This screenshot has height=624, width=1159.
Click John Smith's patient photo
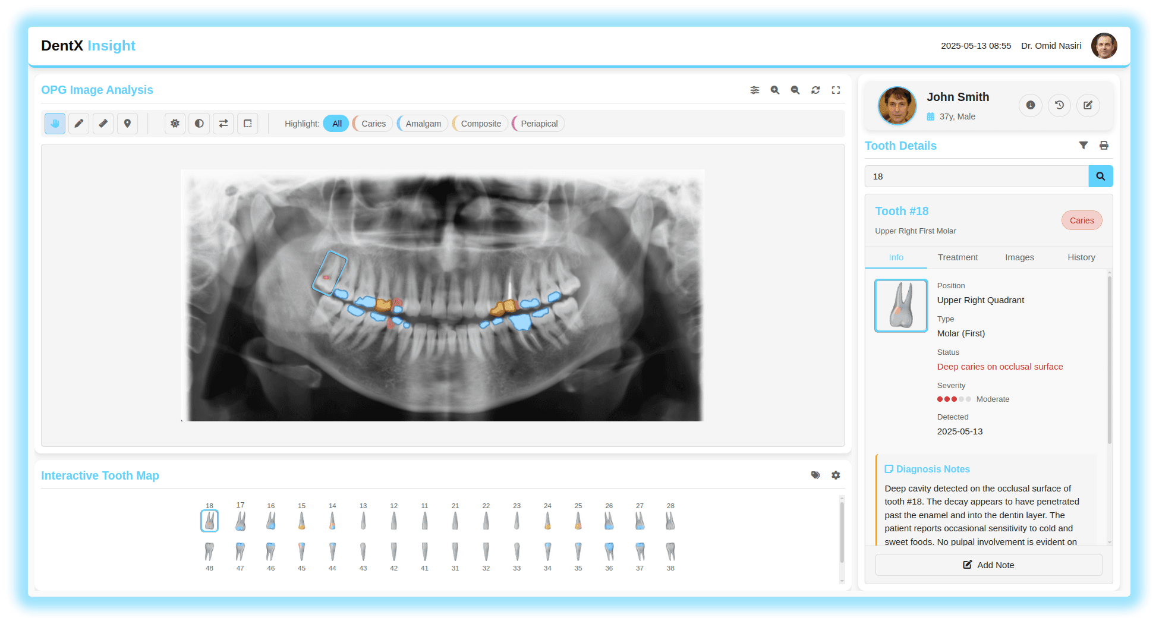(897, 106)
